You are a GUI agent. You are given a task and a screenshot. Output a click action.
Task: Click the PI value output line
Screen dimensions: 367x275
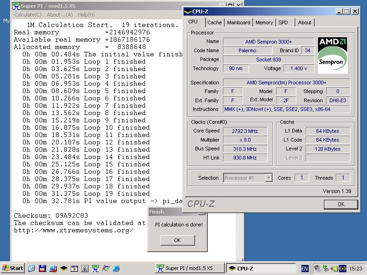pyautogui.click(x=102, y=201)
